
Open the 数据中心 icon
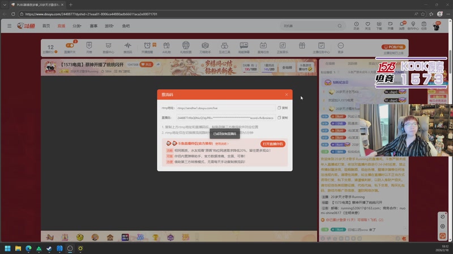(x=108, y=47)
